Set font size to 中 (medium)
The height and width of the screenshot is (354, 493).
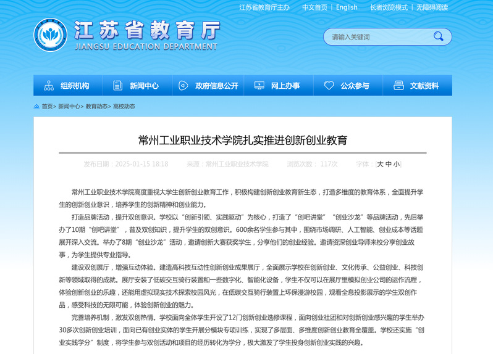[389, 164]
